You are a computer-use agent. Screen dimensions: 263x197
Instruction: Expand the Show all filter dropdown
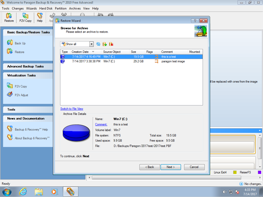91,44
